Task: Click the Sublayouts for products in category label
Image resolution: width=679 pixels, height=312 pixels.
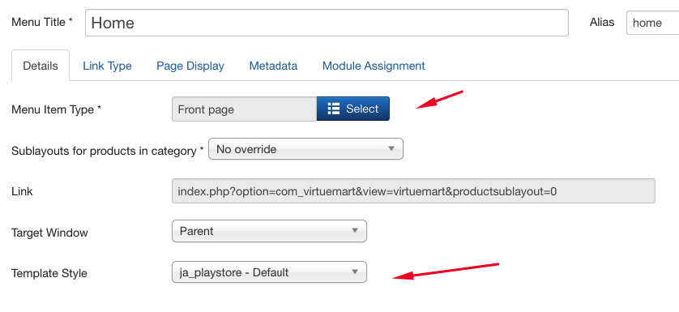Action: click(x=108, y=151)
